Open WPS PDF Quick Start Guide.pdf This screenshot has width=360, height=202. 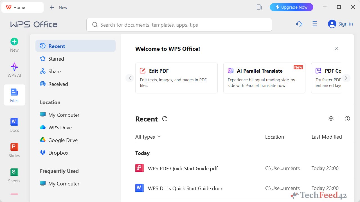point(183,168)
